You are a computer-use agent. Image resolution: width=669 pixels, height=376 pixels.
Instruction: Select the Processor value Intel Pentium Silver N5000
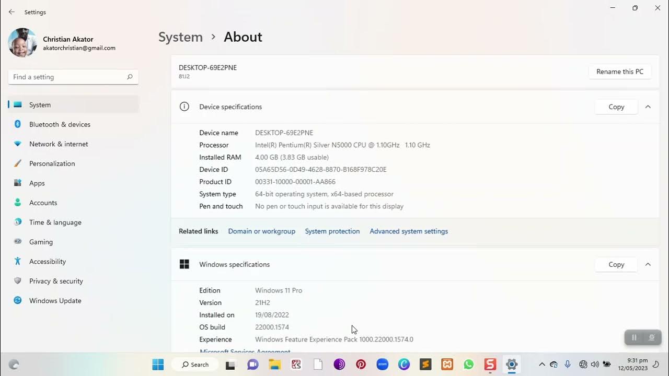(342, 145)
